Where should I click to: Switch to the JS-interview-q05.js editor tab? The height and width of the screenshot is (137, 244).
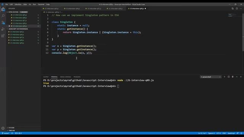click(x=52, y=8)
